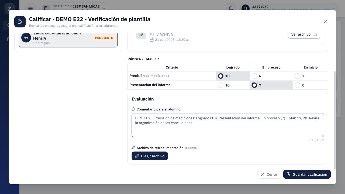Click the En inicio column header
Viewport: 345px width, 194px height.
[310, 67]
